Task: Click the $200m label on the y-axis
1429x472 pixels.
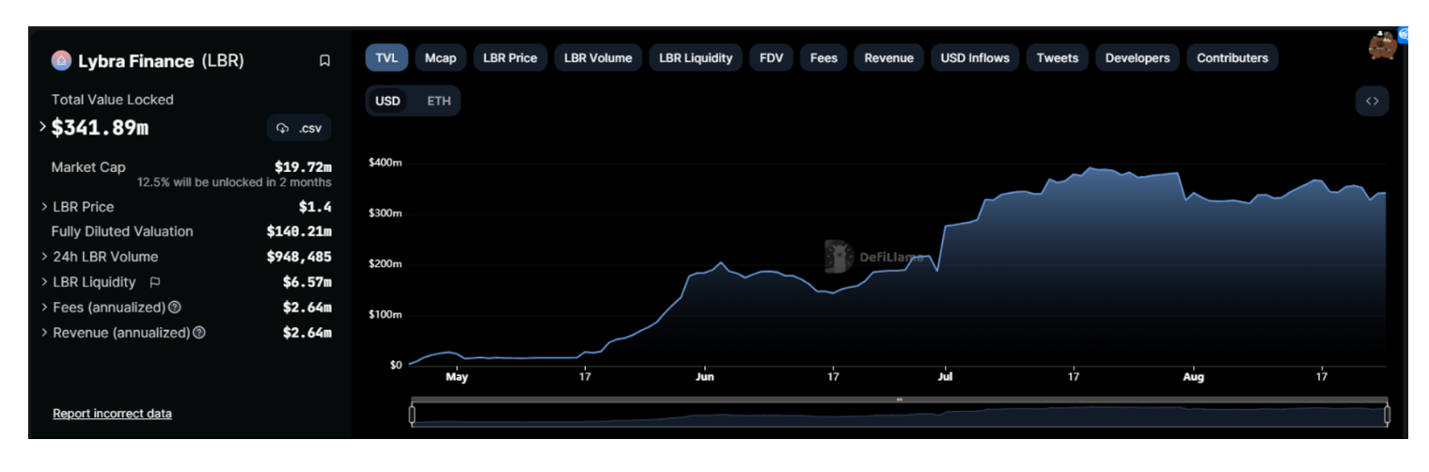Action: coord(385,264)
